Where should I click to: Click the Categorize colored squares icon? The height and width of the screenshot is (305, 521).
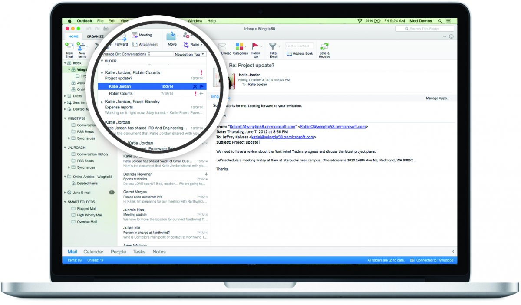pos(239,46)
